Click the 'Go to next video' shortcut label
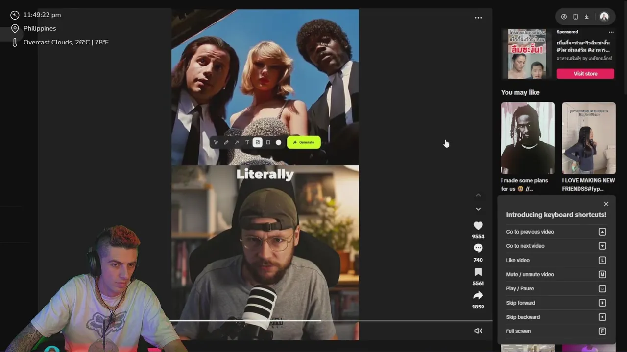The image size is (627, 352). (x=525, y=246)
